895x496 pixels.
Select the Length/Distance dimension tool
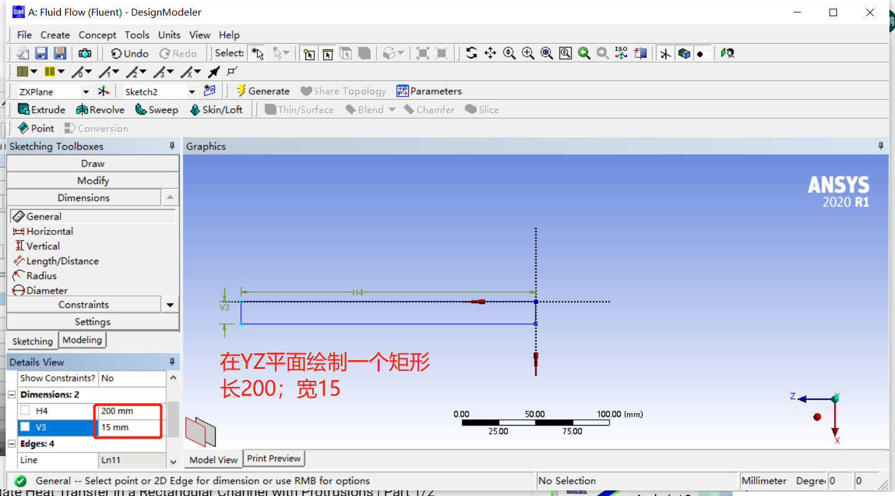pyautogui.click(x=55, y=261)
